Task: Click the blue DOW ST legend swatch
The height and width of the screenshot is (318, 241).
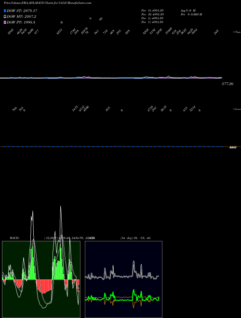Action: pos(5,11)
